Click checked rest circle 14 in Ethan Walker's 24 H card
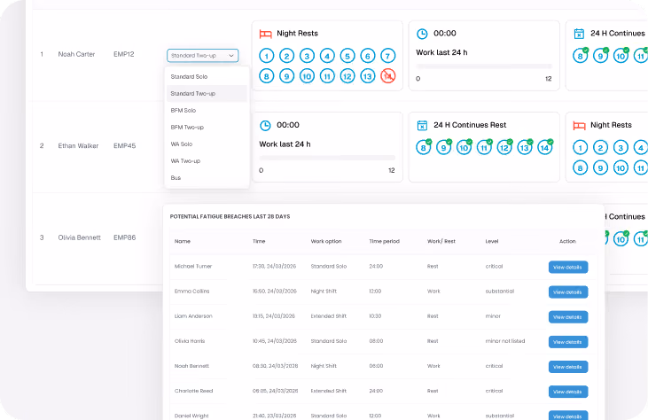Viewport: 648px width, 420px height. (544, 147)
